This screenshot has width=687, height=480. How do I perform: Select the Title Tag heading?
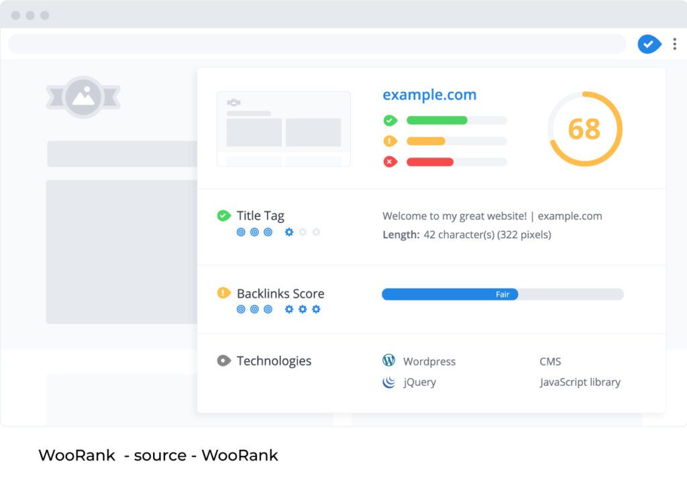(x=260, y=215)
